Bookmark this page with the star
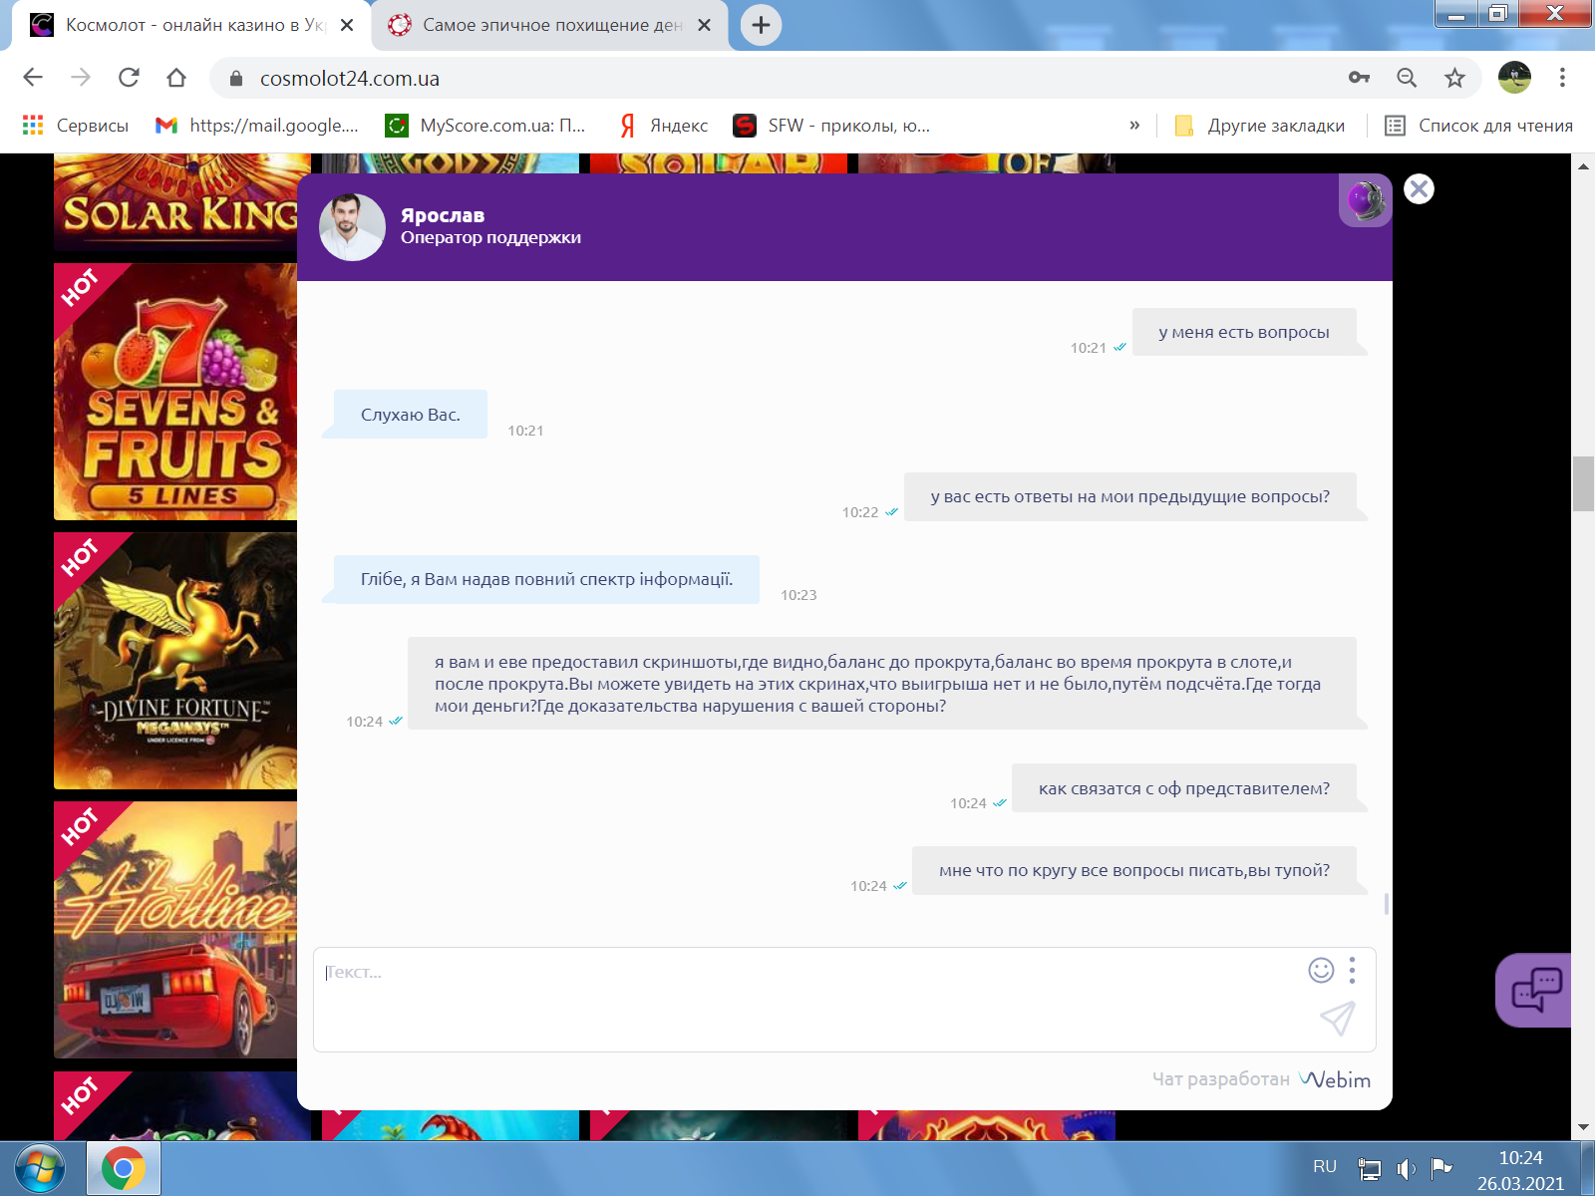 pos(1454,78)
